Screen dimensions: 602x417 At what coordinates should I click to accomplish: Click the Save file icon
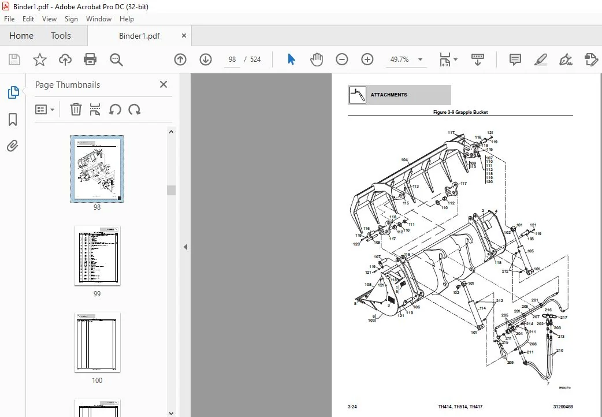14,59
